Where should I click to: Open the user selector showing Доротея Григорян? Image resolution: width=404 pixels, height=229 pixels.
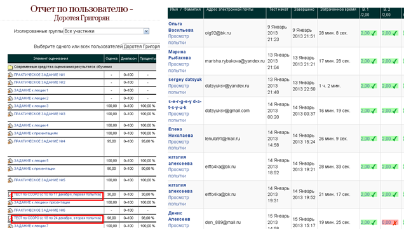pyautogui.click(x=142, y=46)
